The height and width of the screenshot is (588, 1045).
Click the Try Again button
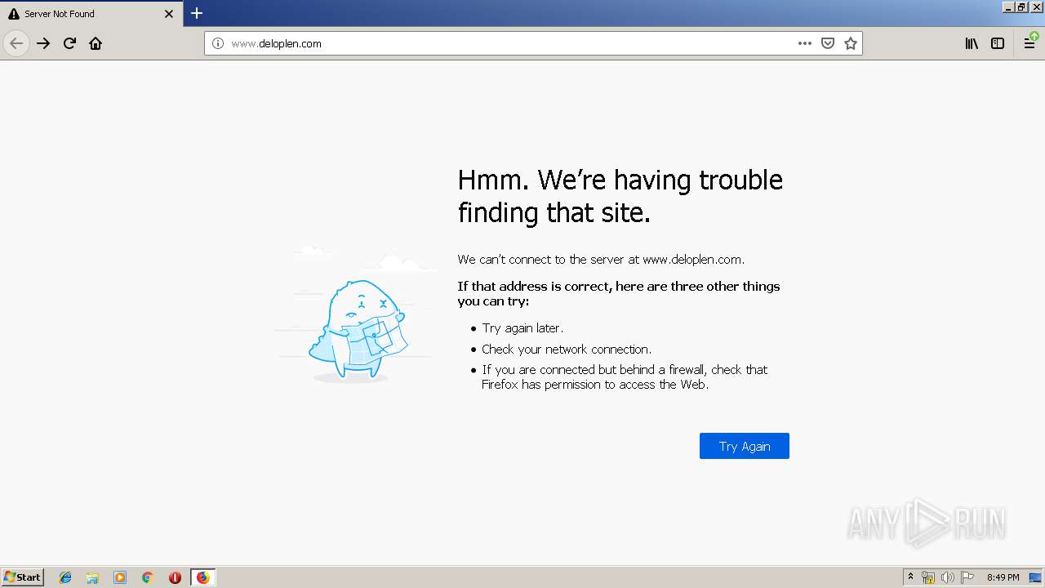(x=745, y=446)
